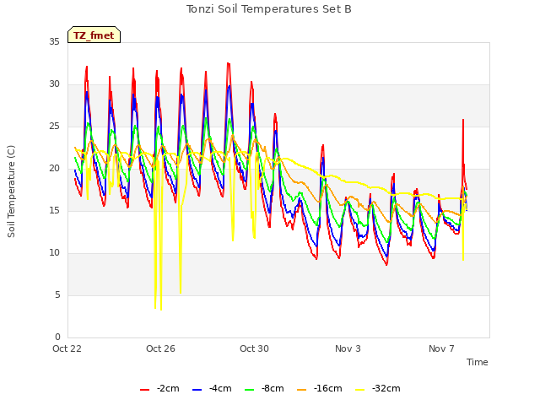Click the Oct 30 x-axis tick label

[255, 348]
